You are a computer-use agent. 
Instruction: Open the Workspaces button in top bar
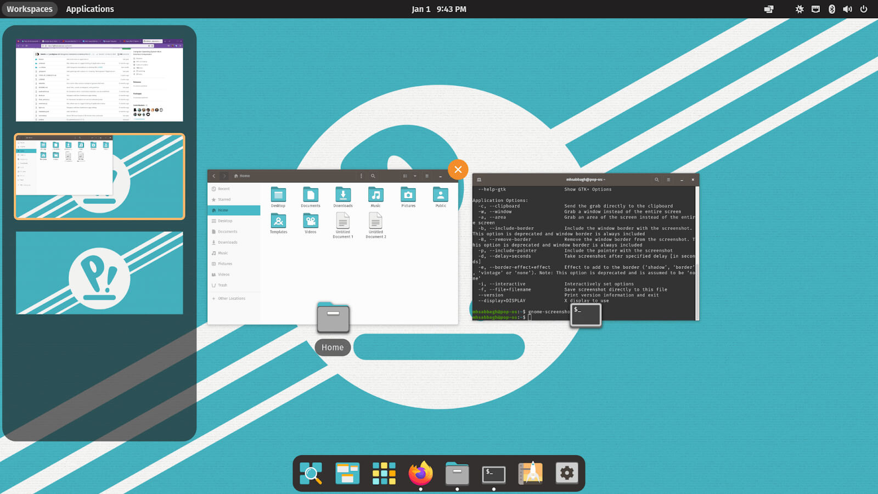click(x=30, y=9)
